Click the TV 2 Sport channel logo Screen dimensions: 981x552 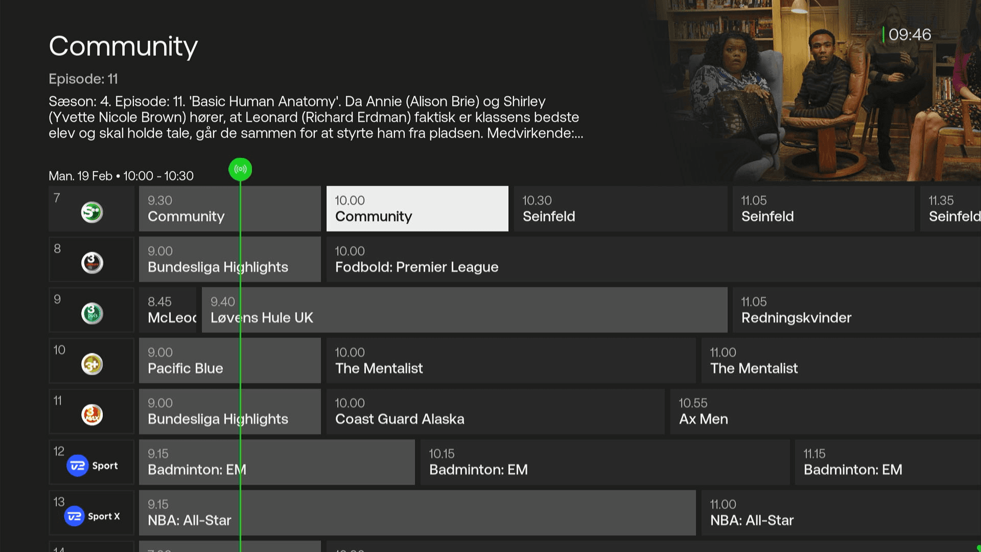coord(91,465)
